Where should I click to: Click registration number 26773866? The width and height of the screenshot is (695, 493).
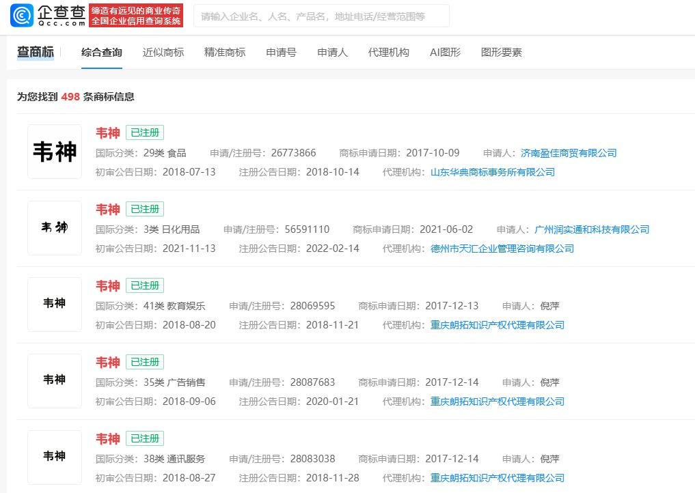293,153
